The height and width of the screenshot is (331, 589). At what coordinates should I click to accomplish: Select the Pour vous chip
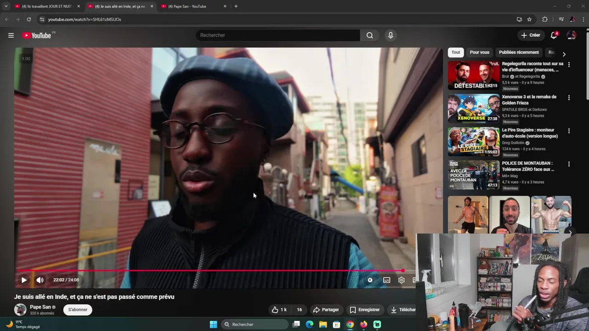pos(479,52)
